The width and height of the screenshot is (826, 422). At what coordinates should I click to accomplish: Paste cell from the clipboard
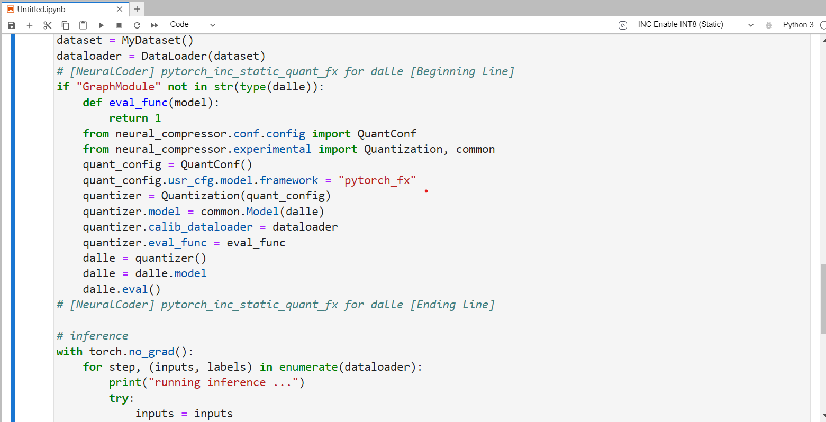pos(83,25)
